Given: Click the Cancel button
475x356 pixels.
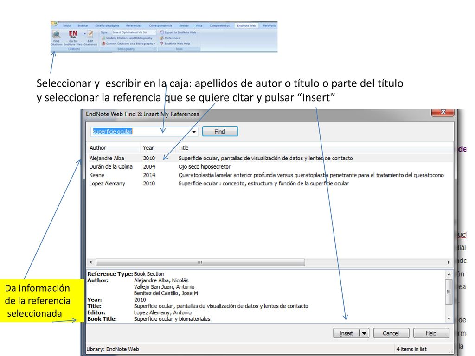Looking at the screenshot, I should [391, 333].
